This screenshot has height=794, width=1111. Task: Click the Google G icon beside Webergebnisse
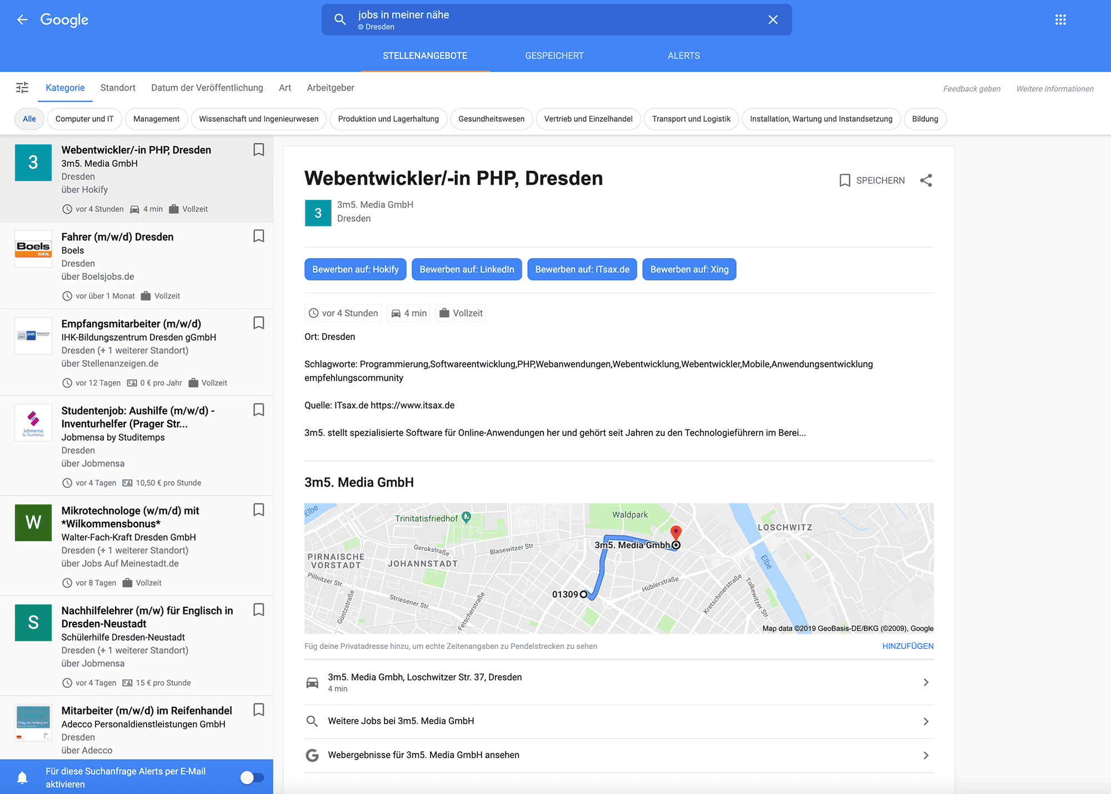[312, 755]
